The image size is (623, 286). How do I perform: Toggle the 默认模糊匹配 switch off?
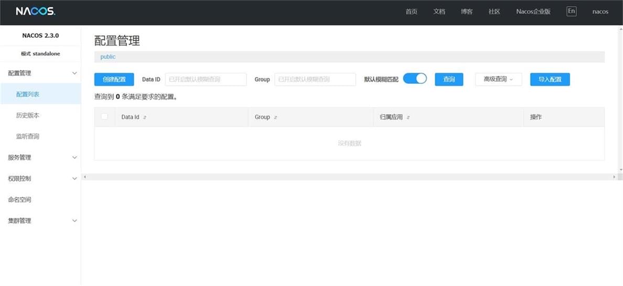click(x=415, y=79)
